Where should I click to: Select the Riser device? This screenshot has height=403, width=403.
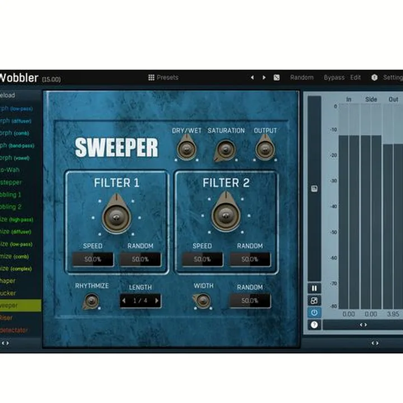[21, 318]
